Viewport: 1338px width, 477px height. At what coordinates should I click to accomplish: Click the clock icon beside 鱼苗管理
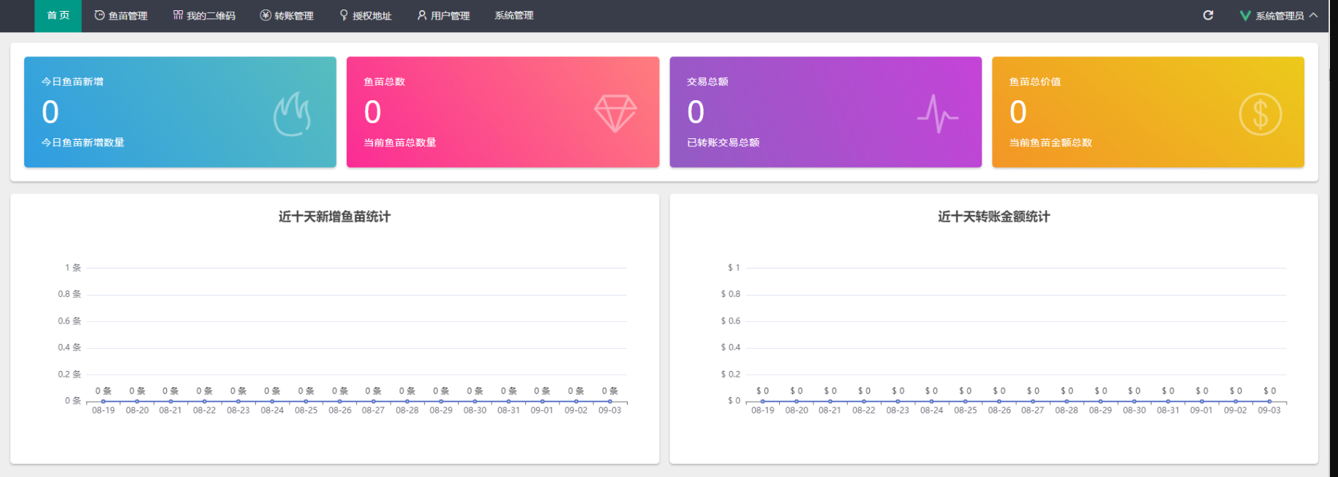pyautogui.click(x=99, y=15)
